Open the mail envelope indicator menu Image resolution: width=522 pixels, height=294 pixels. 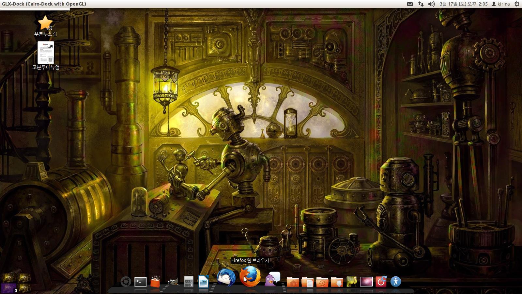pos(410,4)
